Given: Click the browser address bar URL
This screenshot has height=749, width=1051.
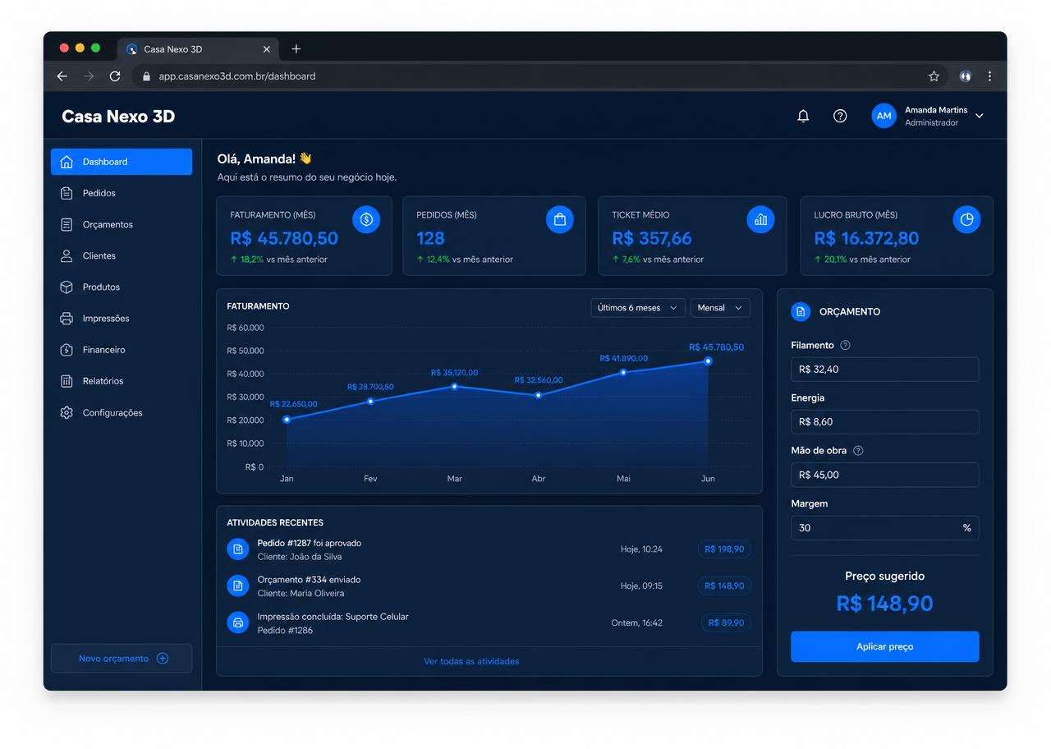Looking at the screenshot, I should 236,76.
